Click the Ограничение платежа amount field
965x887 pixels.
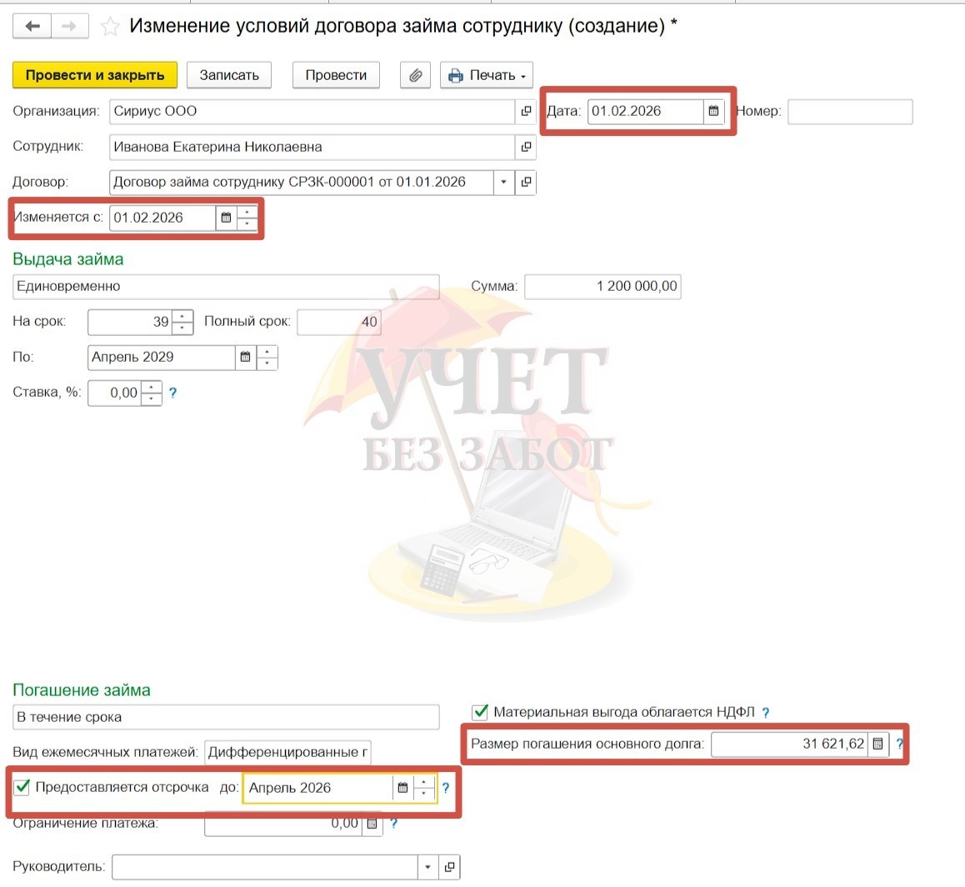pyautogui.click(x=283, y=824)
